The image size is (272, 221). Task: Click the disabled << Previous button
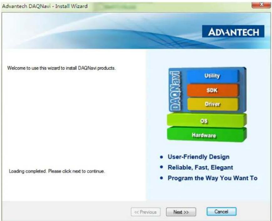pos(145,212)
